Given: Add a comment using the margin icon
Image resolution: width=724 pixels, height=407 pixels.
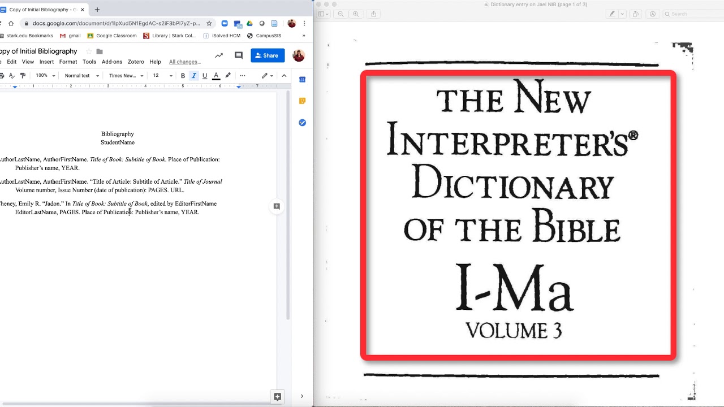Looking at the screenshot, I should point(277,206).
